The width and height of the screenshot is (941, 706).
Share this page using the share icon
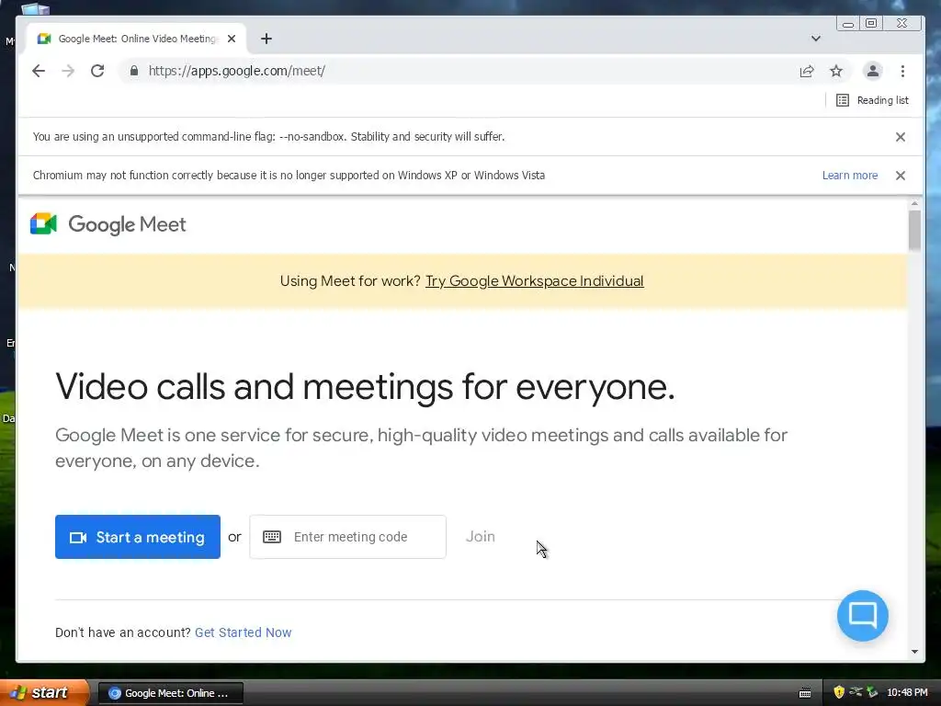[807, 71]
